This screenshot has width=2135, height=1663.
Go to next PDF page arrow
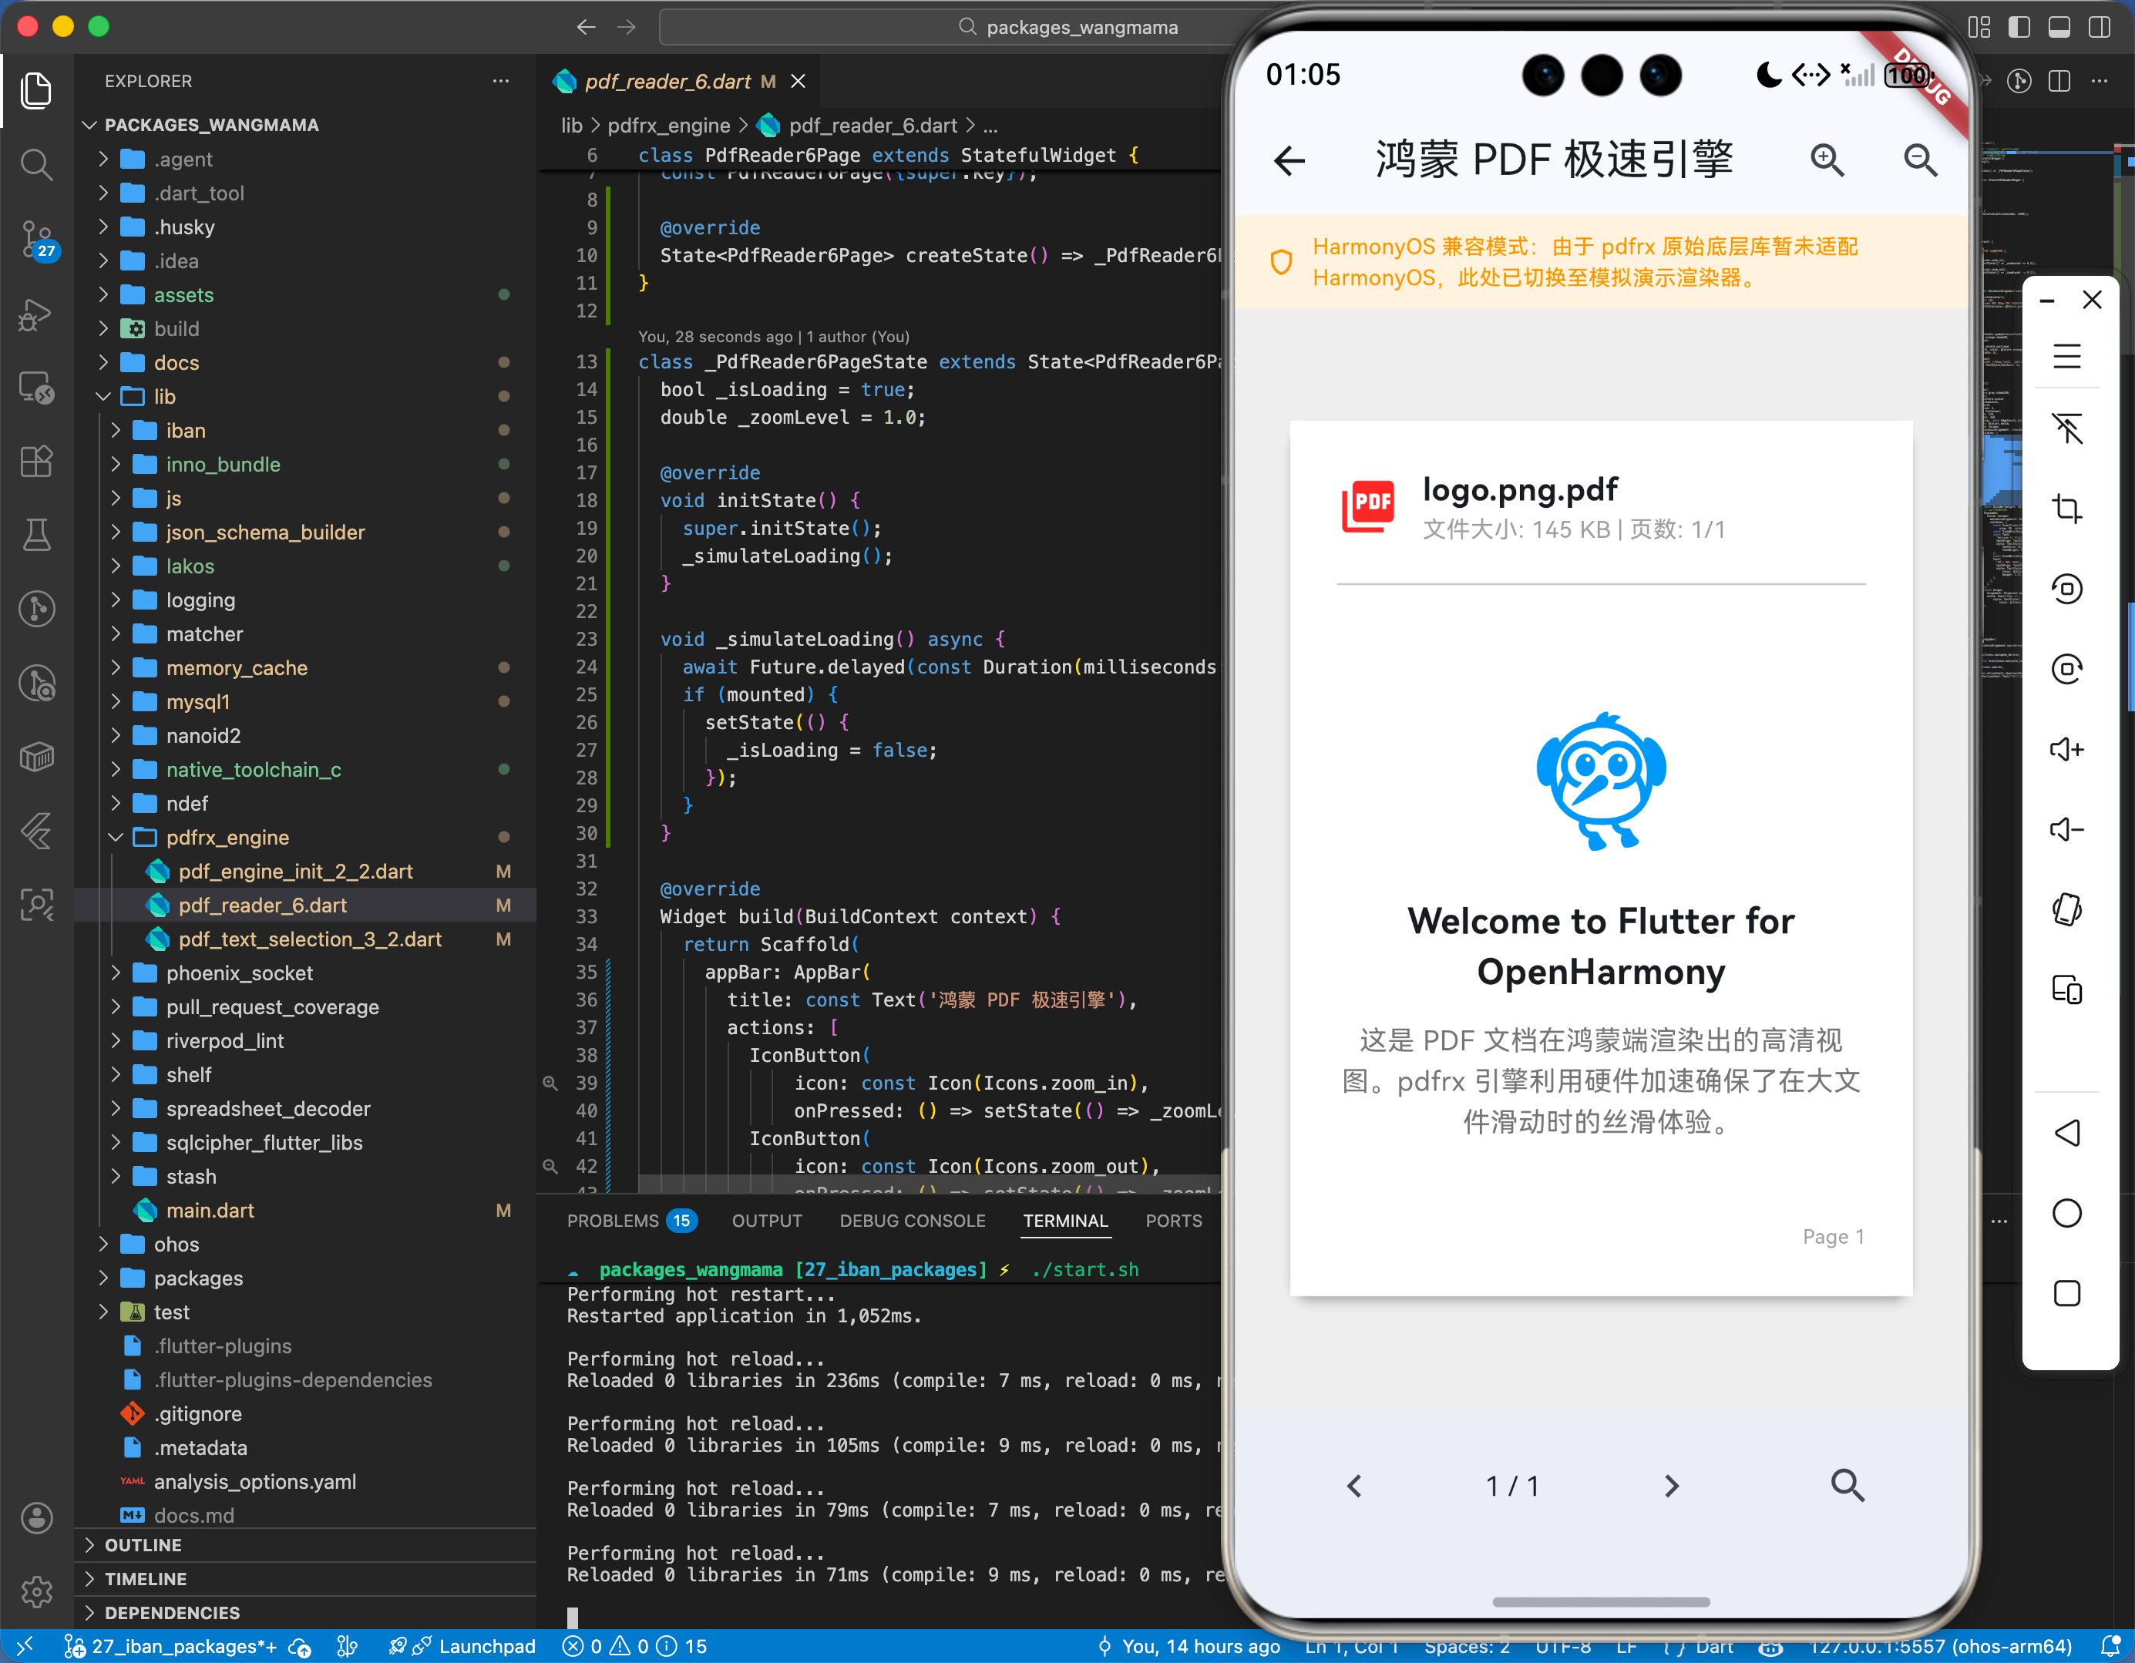1671,1486
